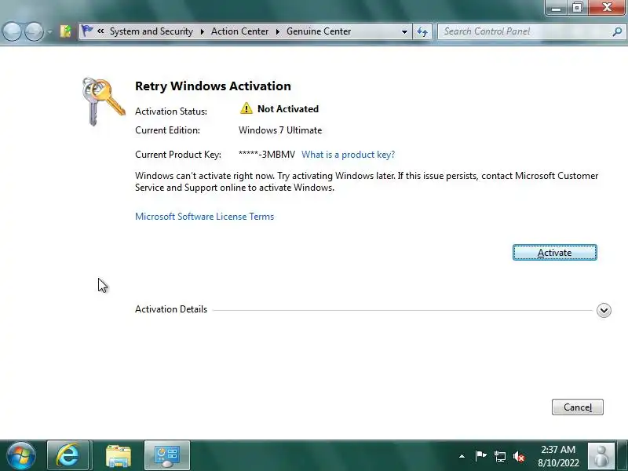Click the Activate button
The height and width of the screenshot is (471, 628).
[x=555, y=252]
